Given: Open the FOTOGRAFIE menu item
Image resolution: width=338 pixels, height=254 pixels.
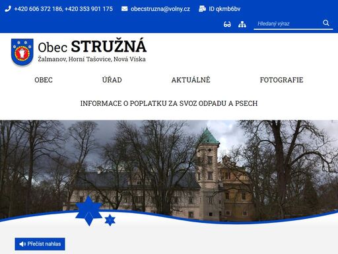Looking at the screenshot, I should (281, 80).
